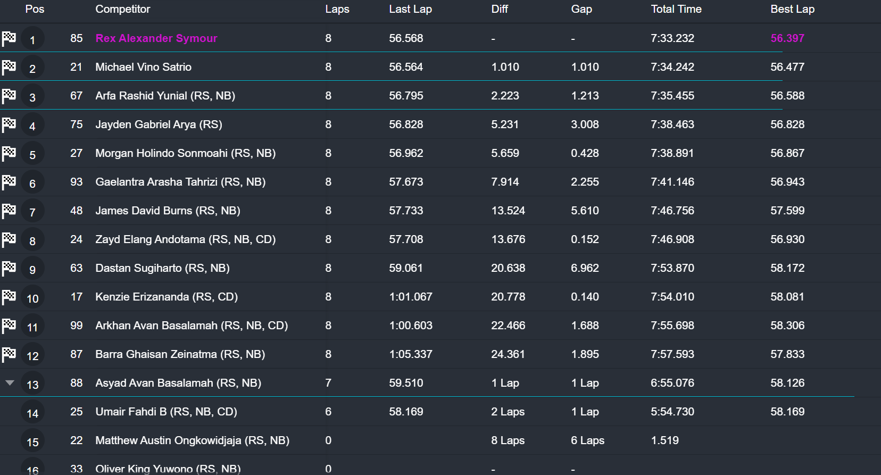Viewport: 881px width, 475px height.
Task: Click the checkered flag on Jayden Gabriel Arya's row
Action: (x=9, y=124)
